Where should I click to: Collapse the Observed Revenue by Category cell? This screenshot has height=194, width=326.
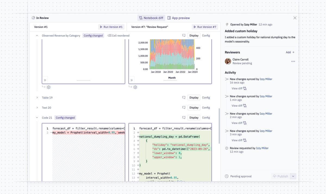coord(37,36)
